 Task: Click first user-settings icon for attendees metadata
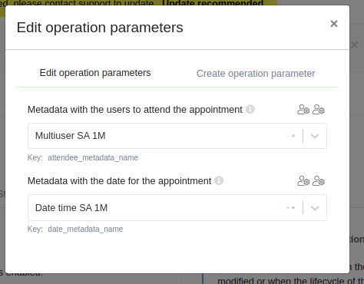(x=303, y=110)
